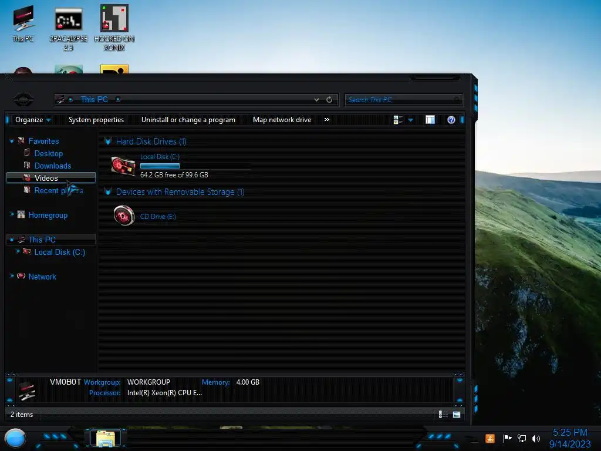Open the Organize menu
The image size is (601, 451).
click(x=33, y=120)
